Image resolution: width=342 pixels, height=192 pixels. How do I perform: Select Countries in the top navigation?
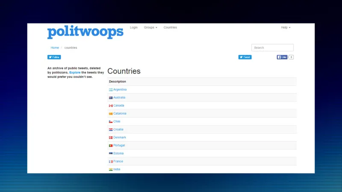click(x=170, y=27)
